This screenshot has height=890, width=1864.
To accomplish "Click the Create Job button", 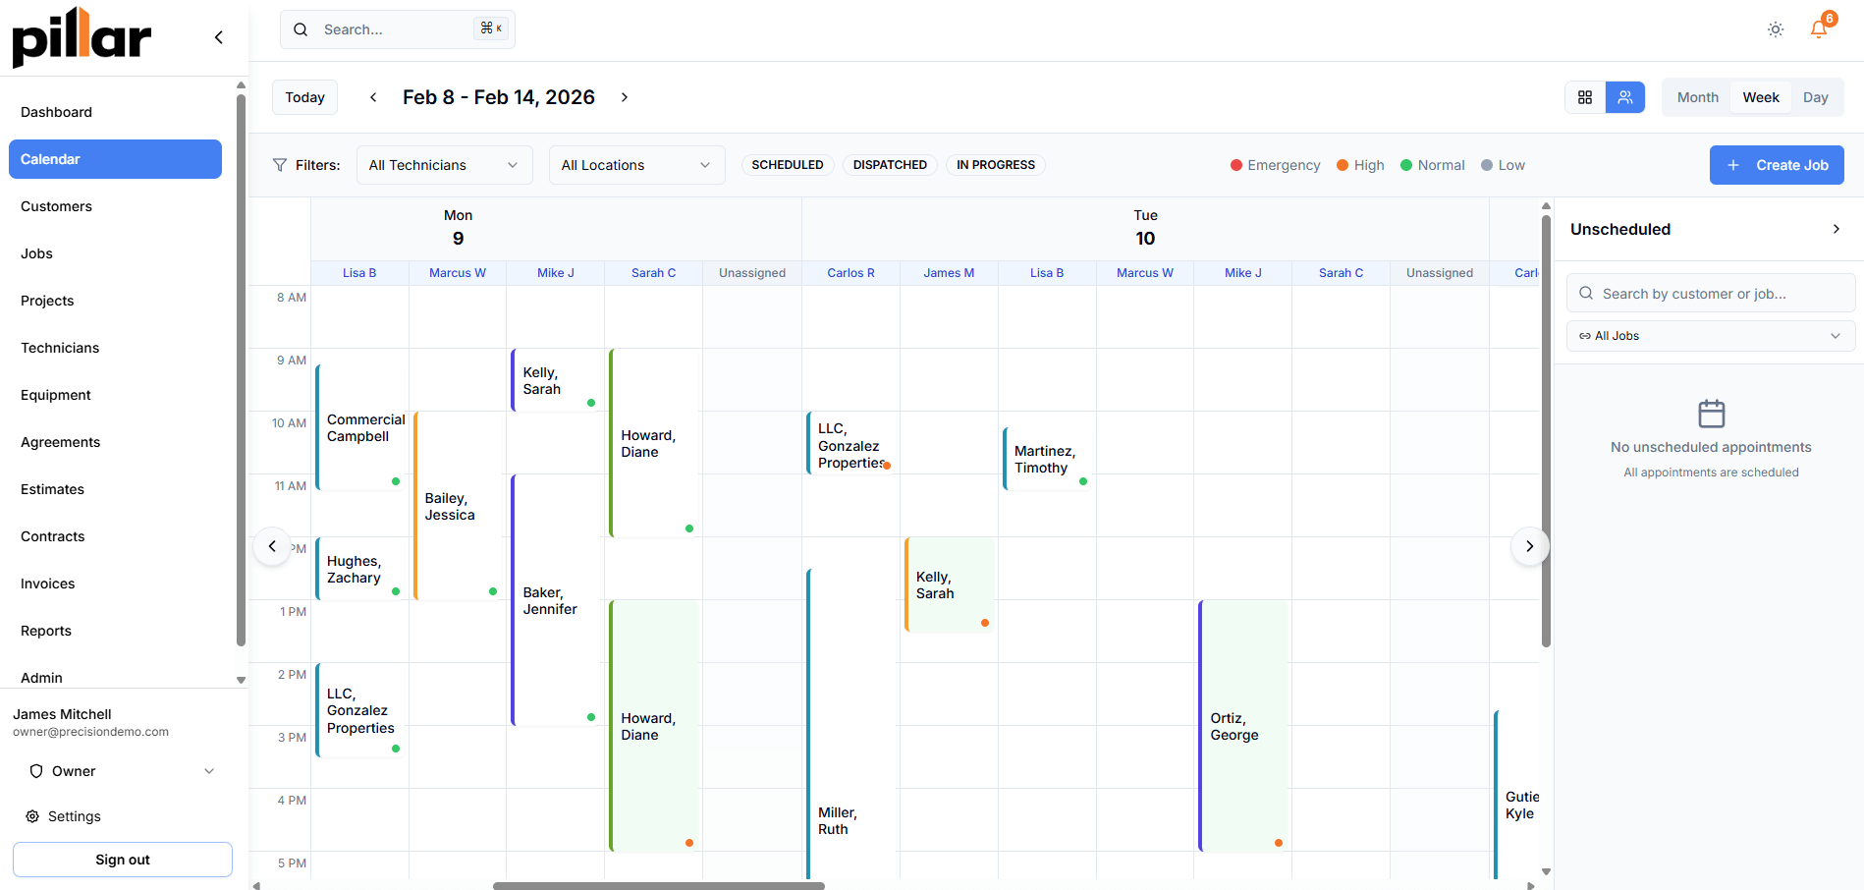I will 1777,165.
